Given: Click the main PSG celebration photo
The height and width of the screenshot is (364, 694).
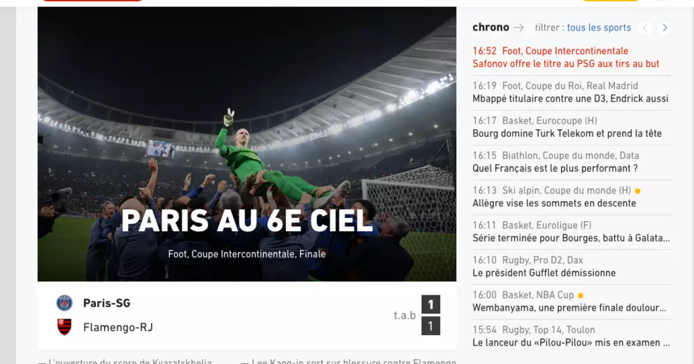Looking at the screenshot, I should (247, 144).
